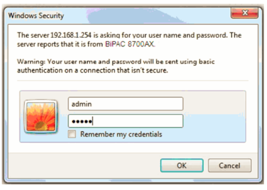Click the Windows Security title text
The image size is (267, 190).
[x=36, y=16]
